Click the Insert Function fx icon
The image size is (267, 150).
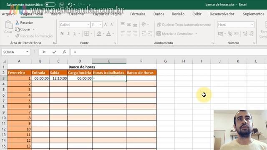click(x=64, y=52)
